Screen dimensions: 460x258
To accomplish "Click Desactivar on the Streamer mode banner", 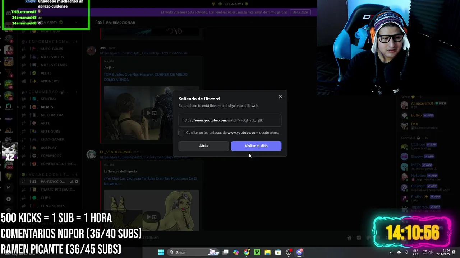I will pos(300,12).
